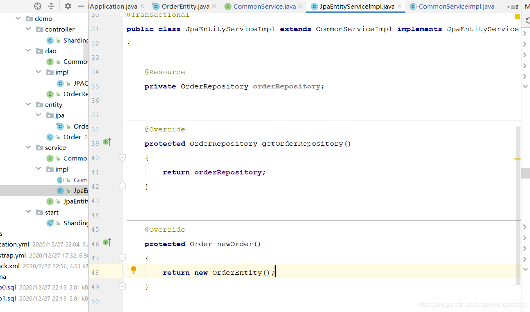Collapse impl folder under service
This screenshot has height=312, width=530.
(39, 169)
